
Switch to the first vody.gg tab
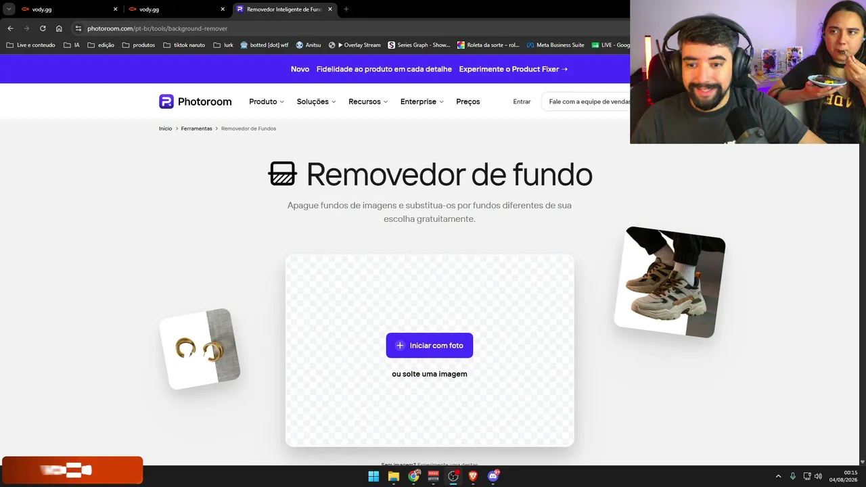(69, 9)
